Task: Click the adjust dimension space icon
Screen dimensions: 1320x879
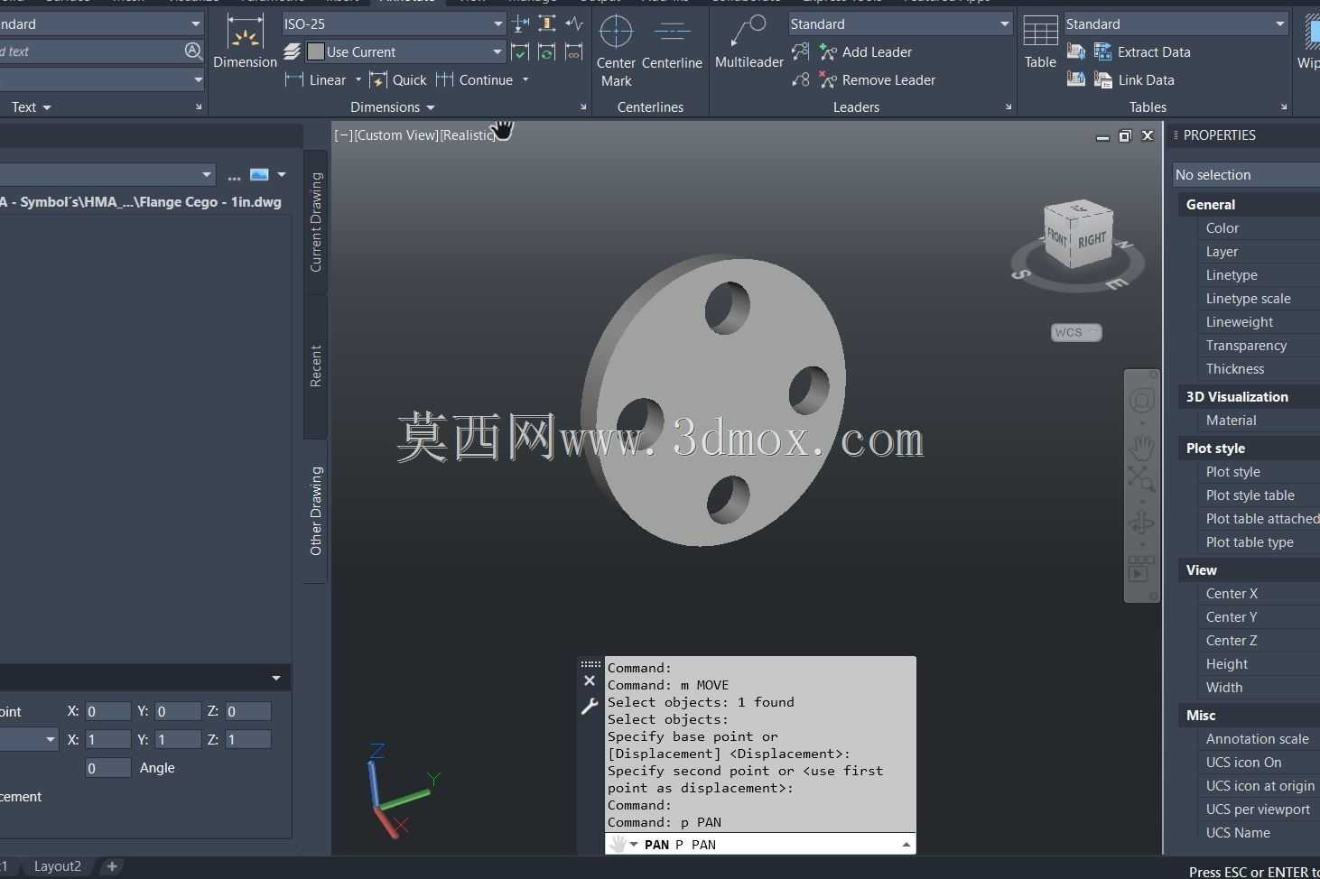Action: click(x=547, y=23)
